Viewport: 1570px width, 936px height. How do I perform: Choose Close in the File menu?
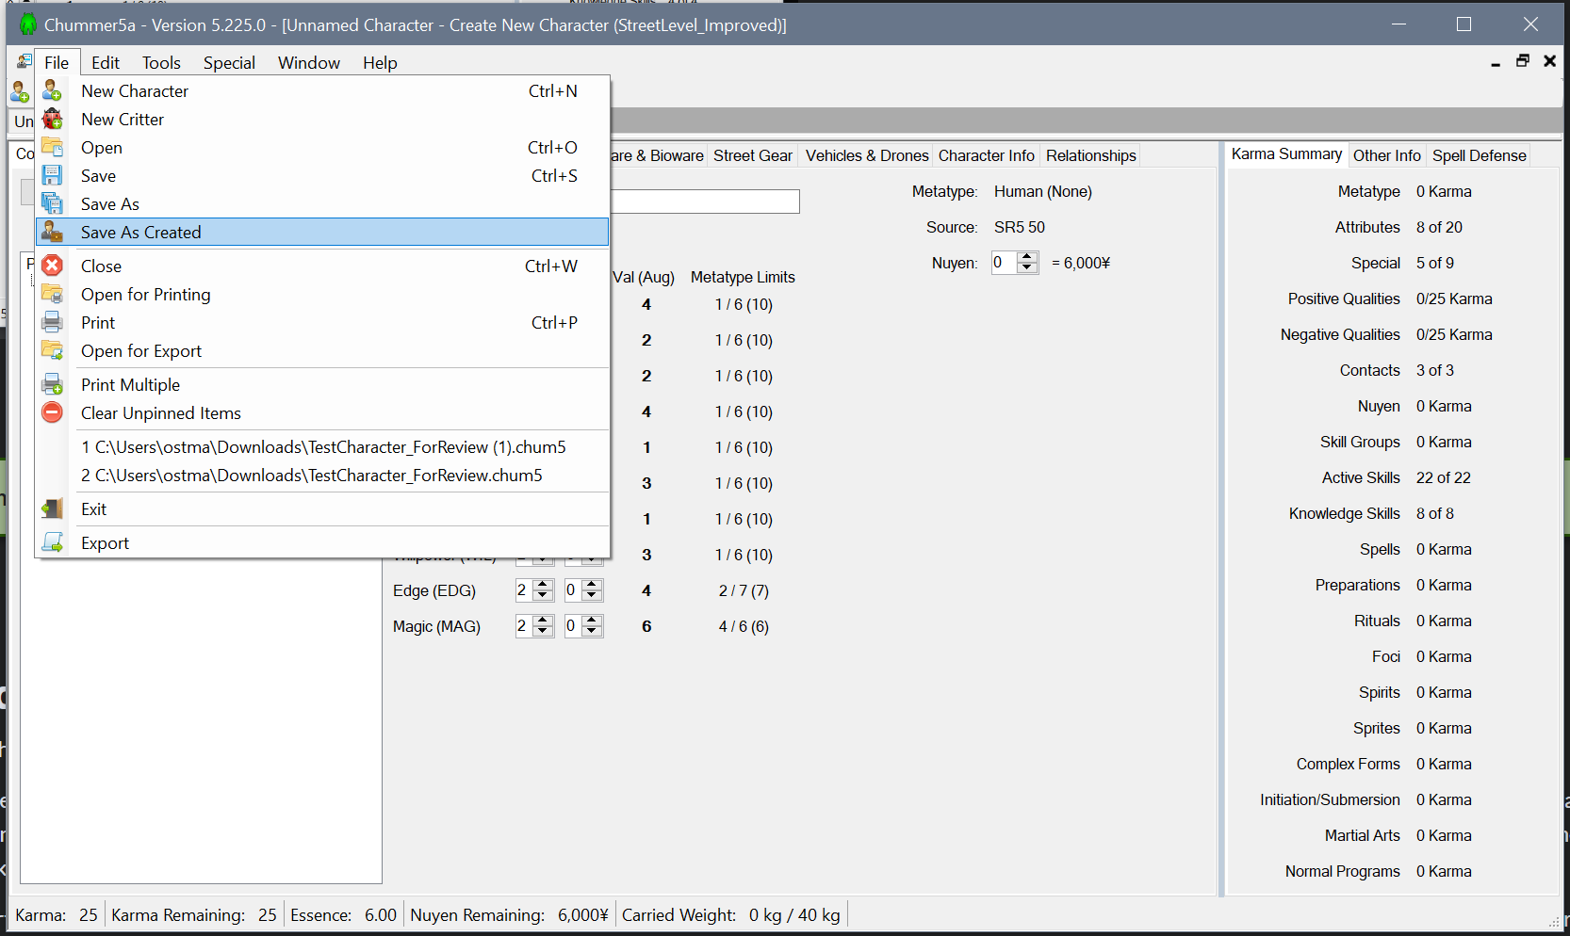[322, 266]
